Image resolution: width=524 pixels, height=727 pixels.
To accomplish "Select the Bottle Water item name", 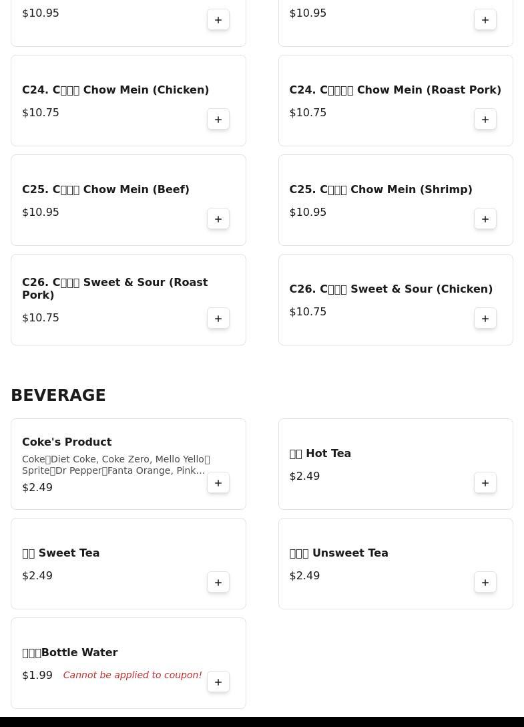I will 70,652.
